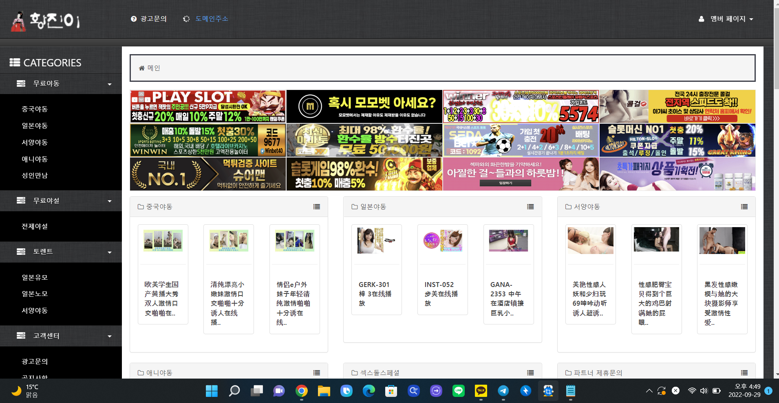
Task: Open KakaoTalk from taskbar
Action: click(x=481, y=391)
